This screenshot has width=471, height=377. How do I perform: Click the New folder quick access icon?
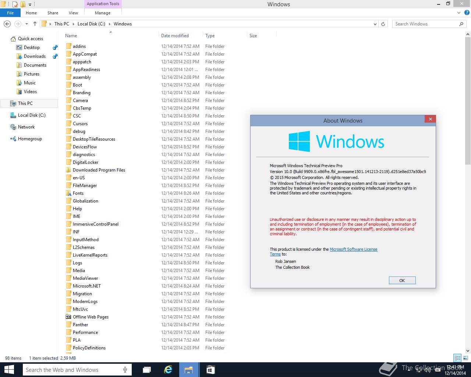tap(23, 4)
